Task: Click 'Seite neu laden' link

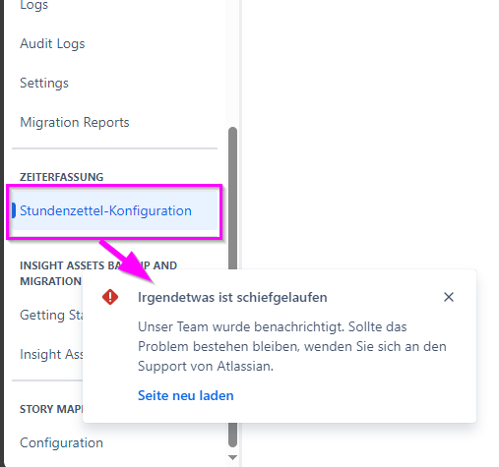Action: [186, 395]
